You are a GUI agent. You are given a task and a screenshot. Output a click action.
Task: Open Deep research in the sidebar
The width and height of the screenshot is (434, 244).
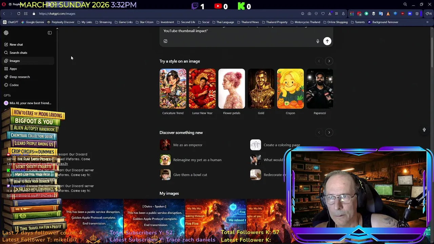[27, 77]
